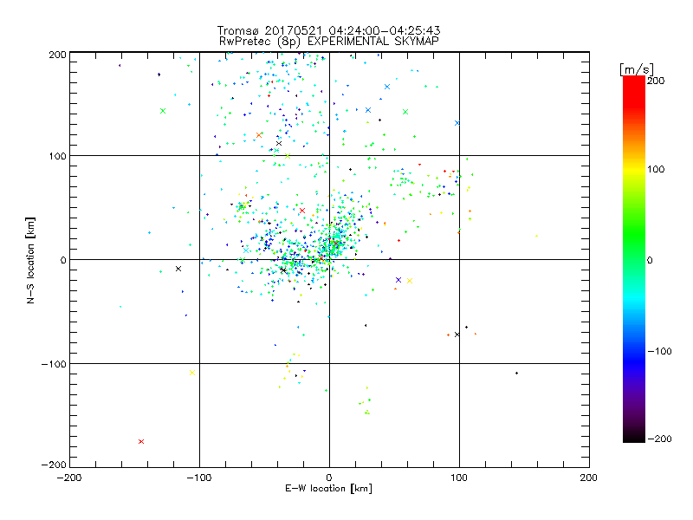Click the x-axis tick label '100'

point(459,478)
